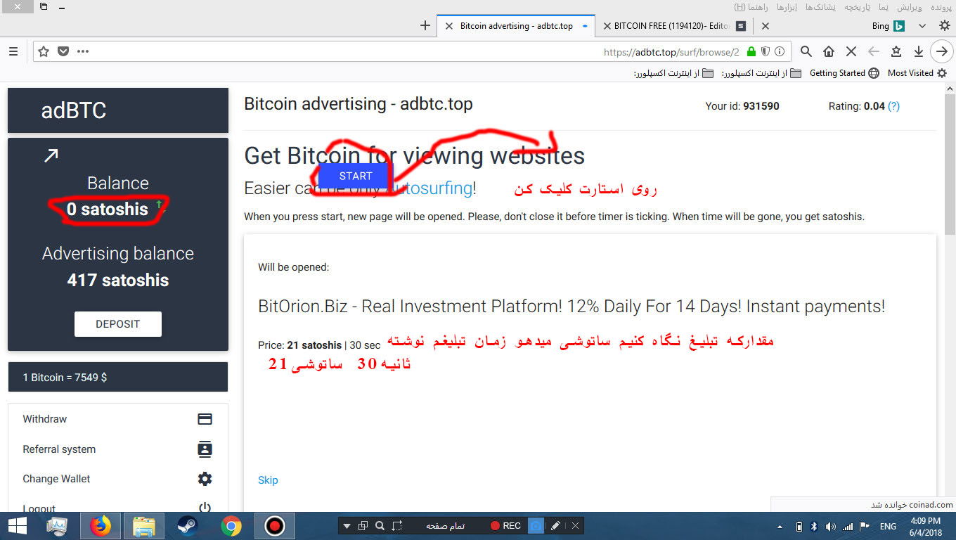Click the address bar URL field

(x=411, y=51)
